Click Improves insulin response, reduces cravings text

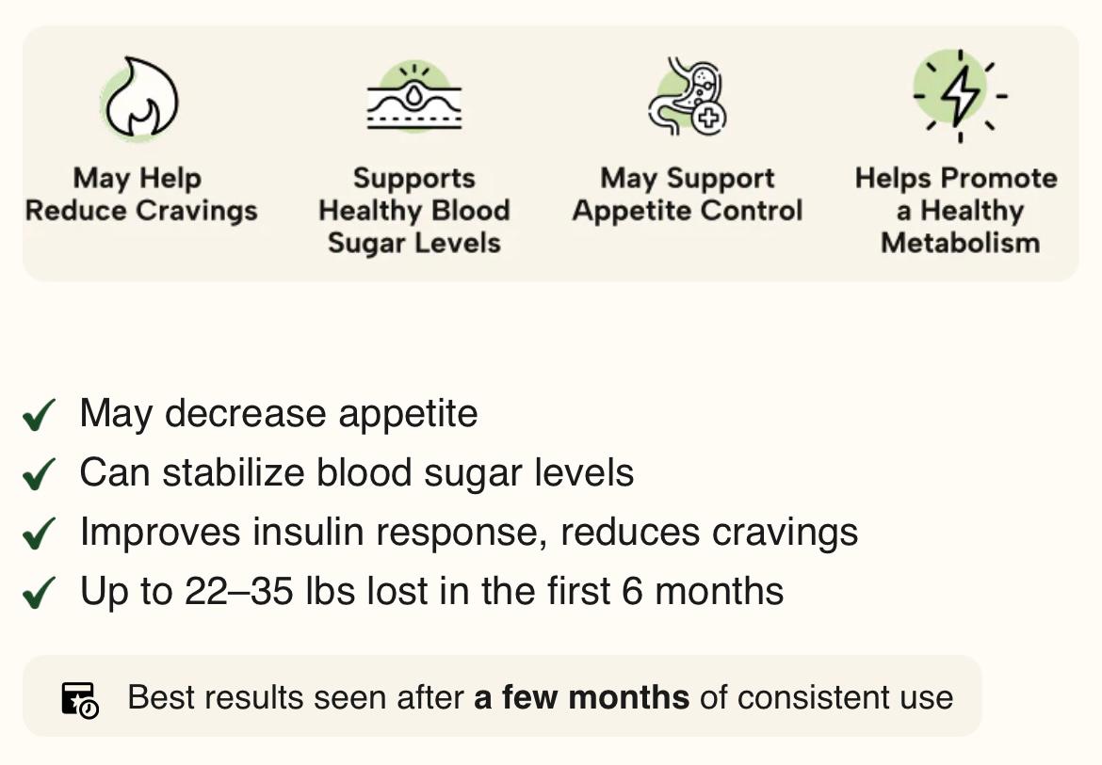(x=468, y=532)
